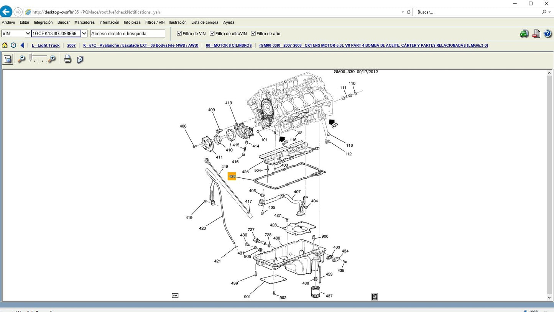The height and width of the screenshot is (312, 554).
Task: Open the history clock icon
Action: (13, 45)
